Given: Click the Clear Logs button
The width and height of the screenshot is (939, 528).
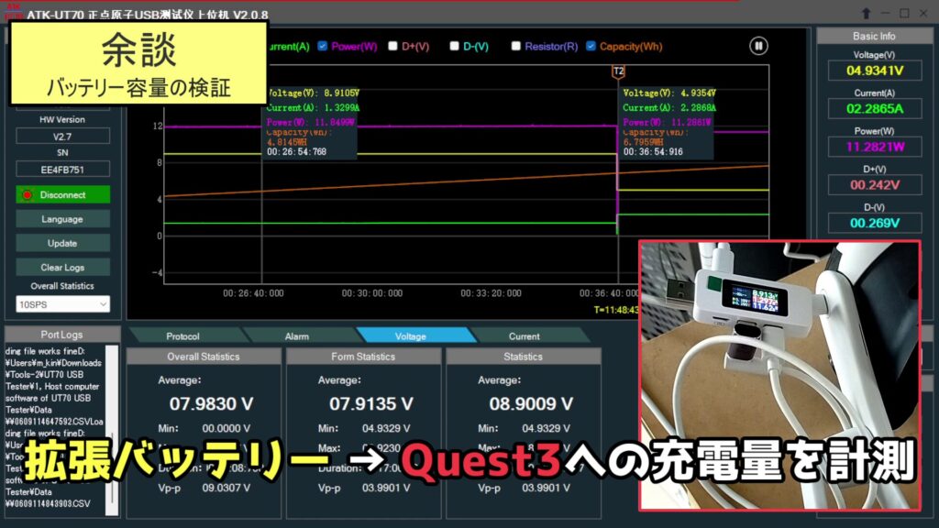Looking at the screenshot, I should (62, 267).
